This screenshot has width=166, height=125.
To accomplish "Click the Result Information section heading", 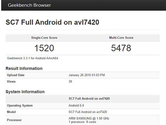I will tap(24, 68).
